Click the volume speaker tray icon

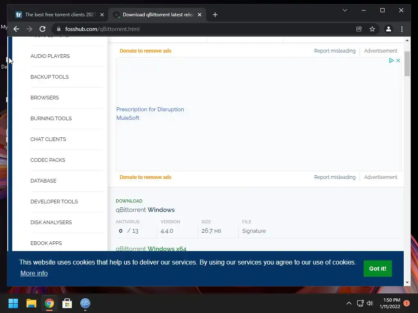(x=370, y=303)
